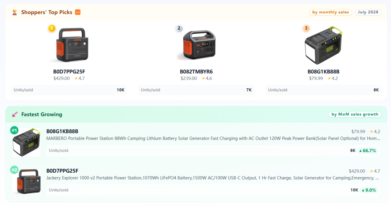This screenshot has width=391, height=206.
Task: Open ASIN B08G1KB88B in Fastest Growing list
Action: [x=62, y=131]
